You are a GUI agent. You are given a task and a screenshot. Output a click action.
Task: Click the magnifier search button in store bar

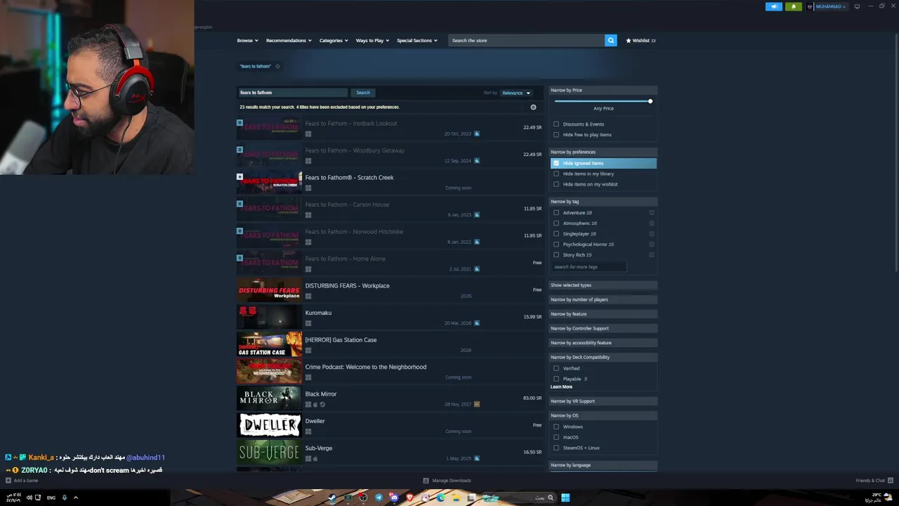pyautogui.click(x=611, y=40)
